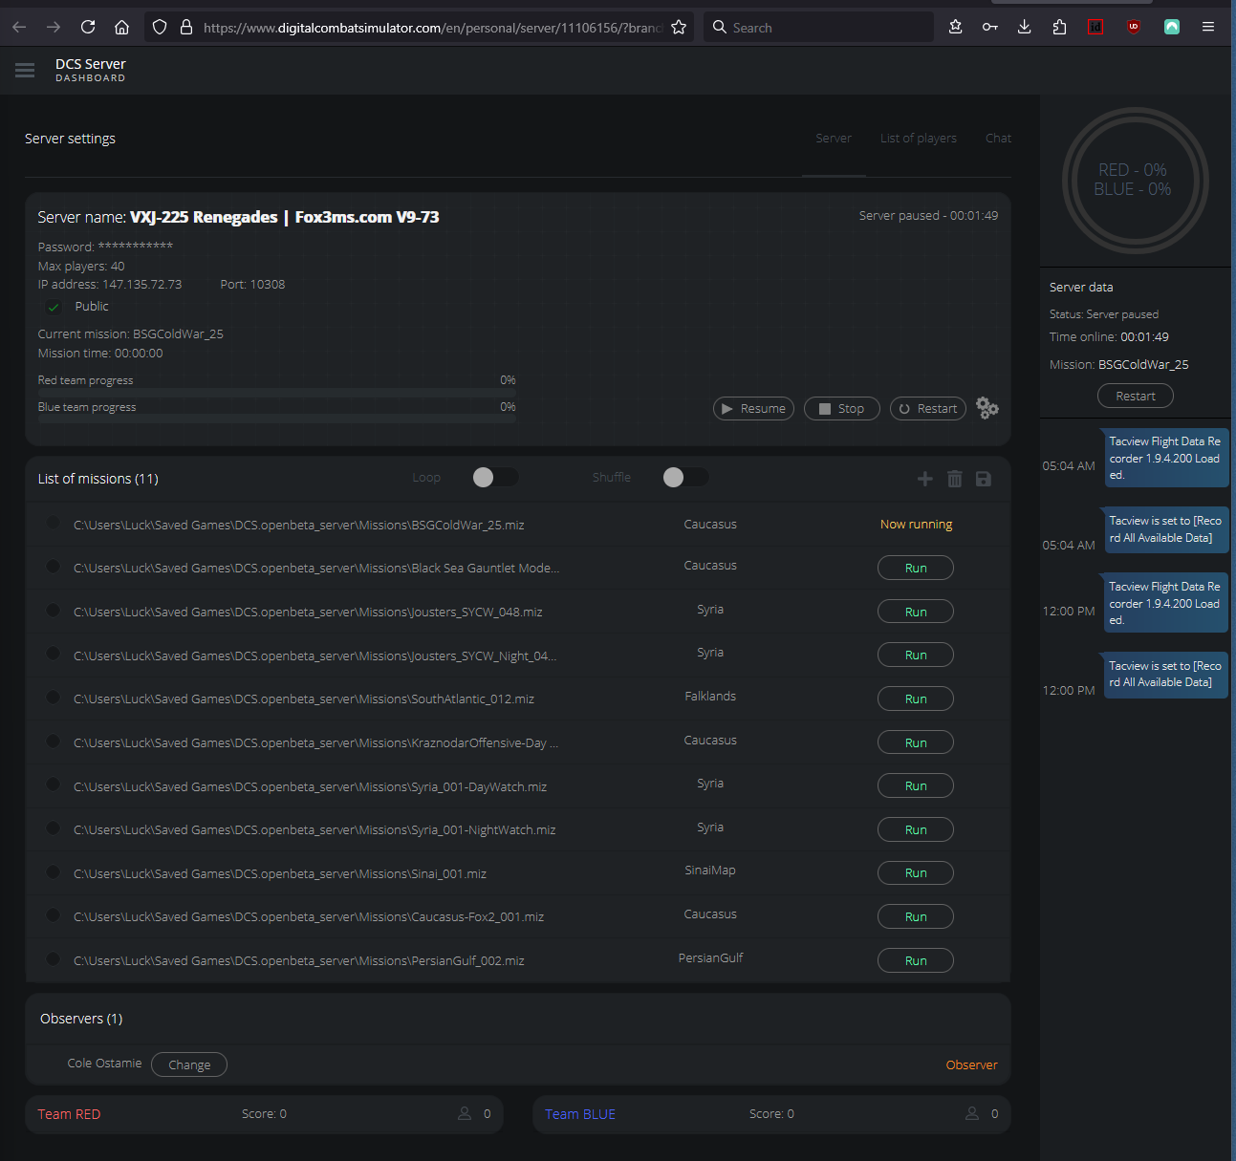
Task: Click the uBlock Origin extension icon
Action: (1134, 28)
